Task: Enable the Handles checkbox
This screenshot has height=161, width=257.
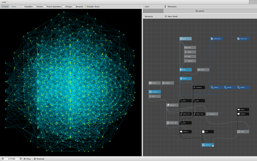Action: [x=23, y=7]
